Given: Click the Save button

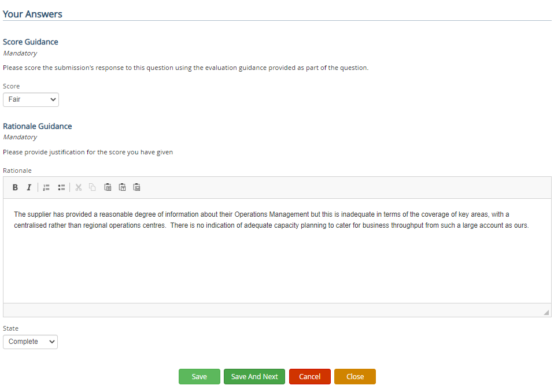Looking at the screenshot, I should tap(199, 376).
